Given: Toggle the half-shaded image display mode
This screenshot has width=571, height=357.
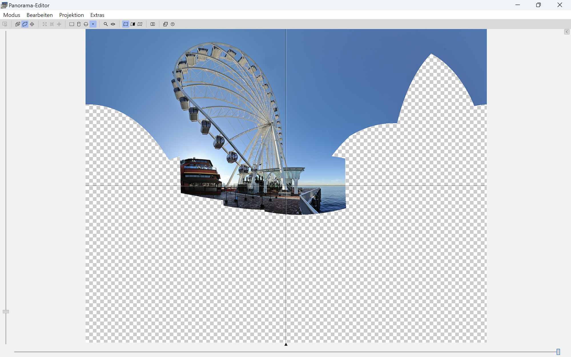Looking at the screenshot, I should 133,24.
